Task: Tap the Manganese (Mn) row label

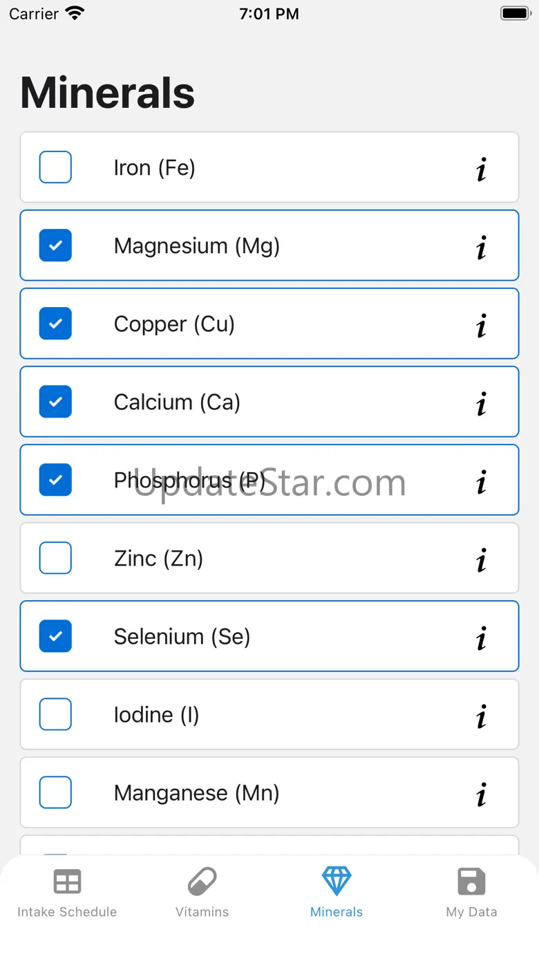Action: pos(196,793)
